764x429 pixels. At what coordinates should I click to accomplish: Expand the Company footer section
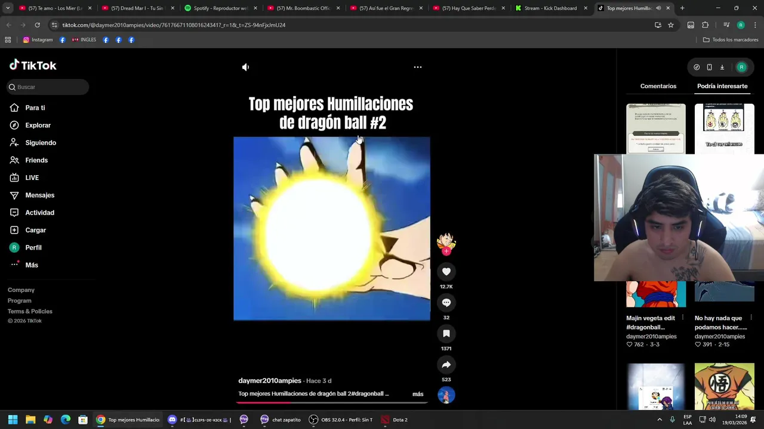[x=21, y=290]
